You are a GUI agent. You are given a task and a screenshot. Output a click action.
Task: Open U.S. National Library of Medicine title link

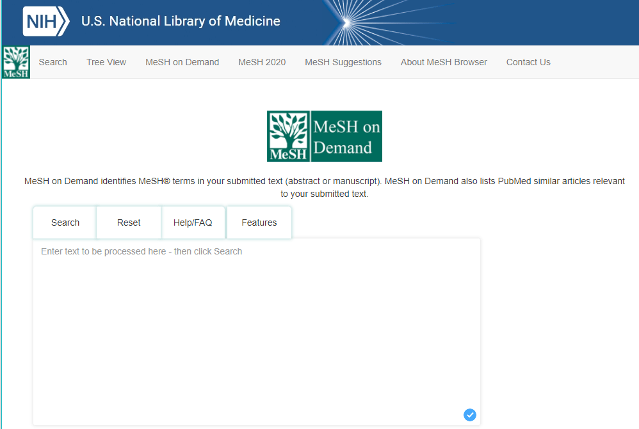click(181, 21)
